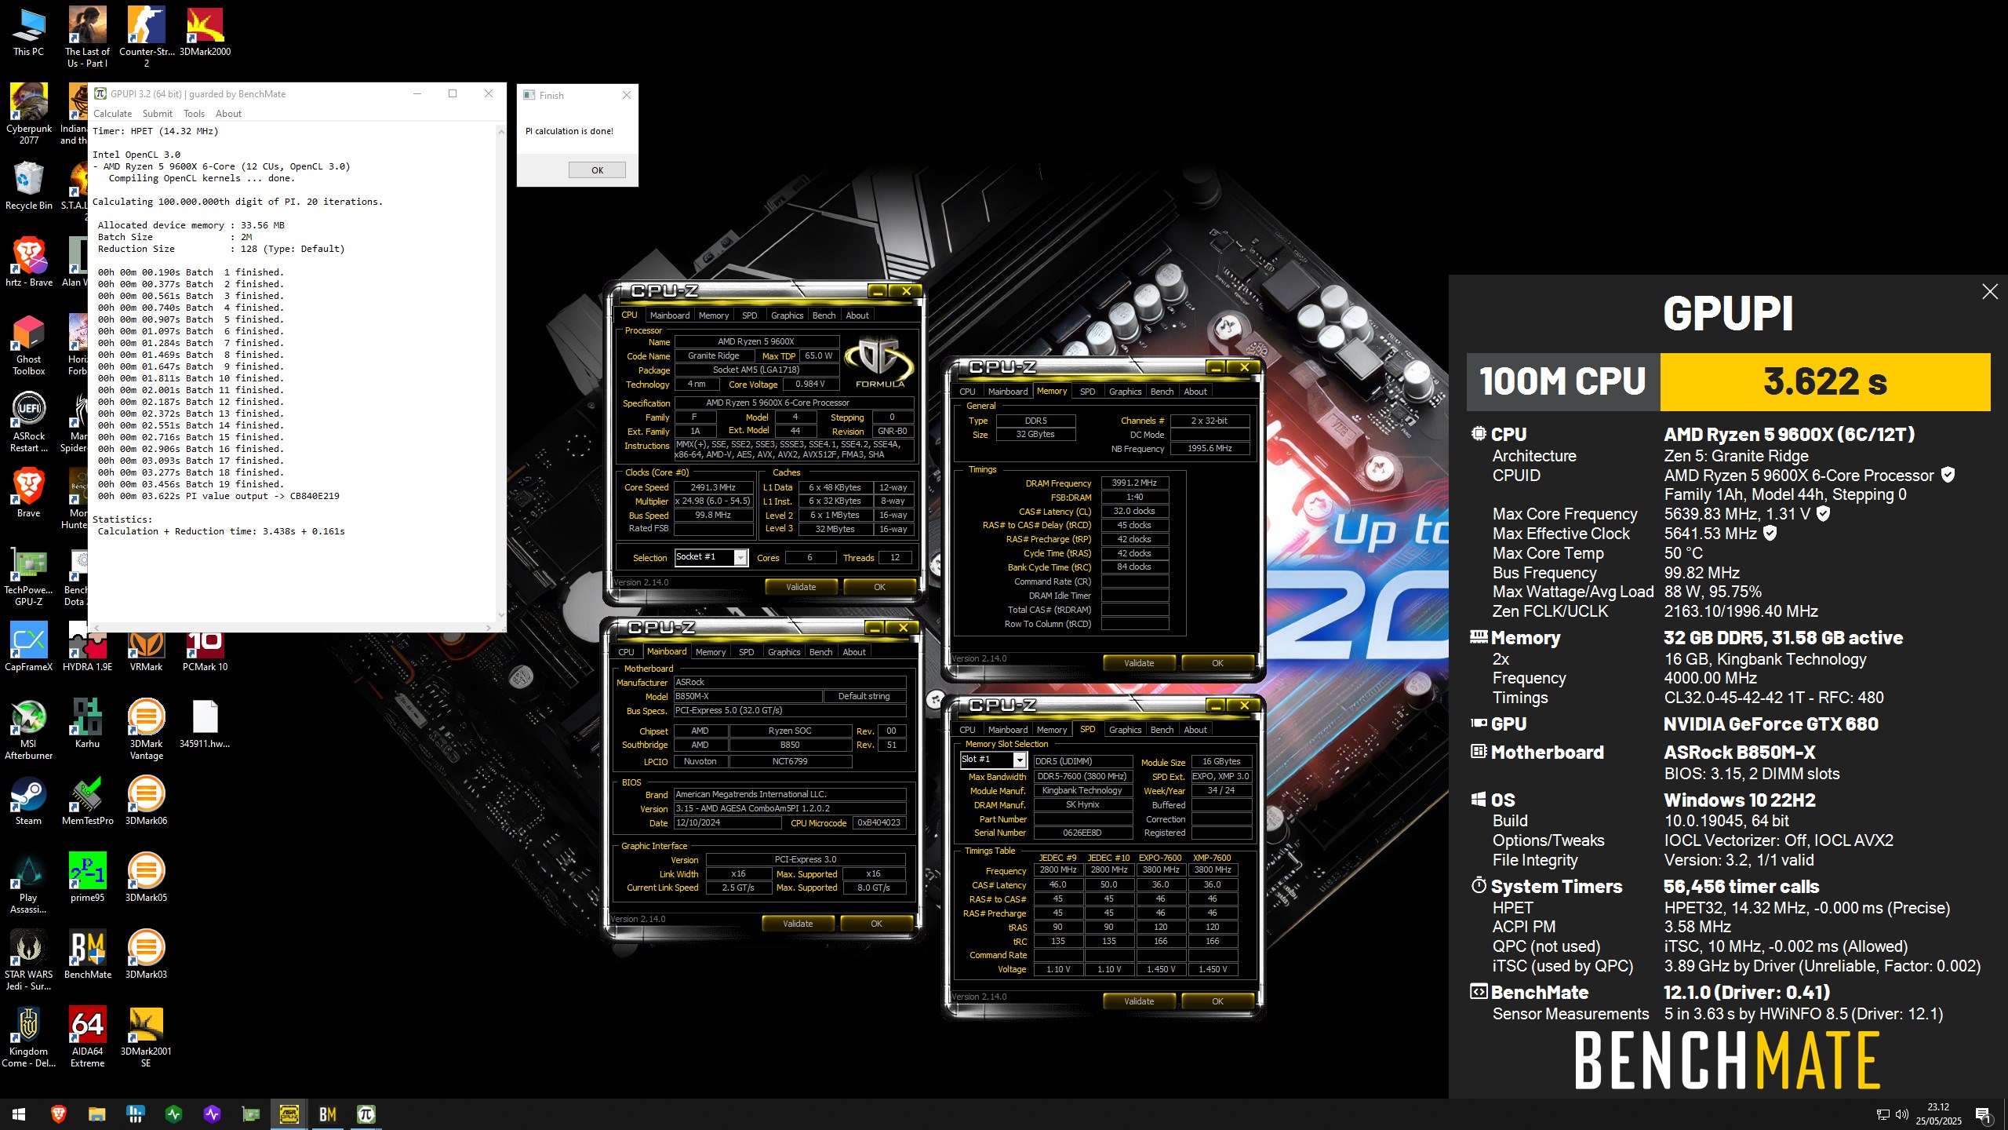Open the About menu in GPUPI
The width and height of the screenshot is (2008, 1130).
pyautogui.click(x=228, y=114)
